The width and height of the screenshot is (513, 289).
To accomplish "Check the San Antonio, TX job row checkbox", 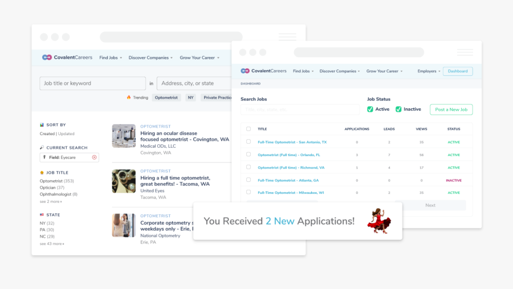I will pos(249,142).
